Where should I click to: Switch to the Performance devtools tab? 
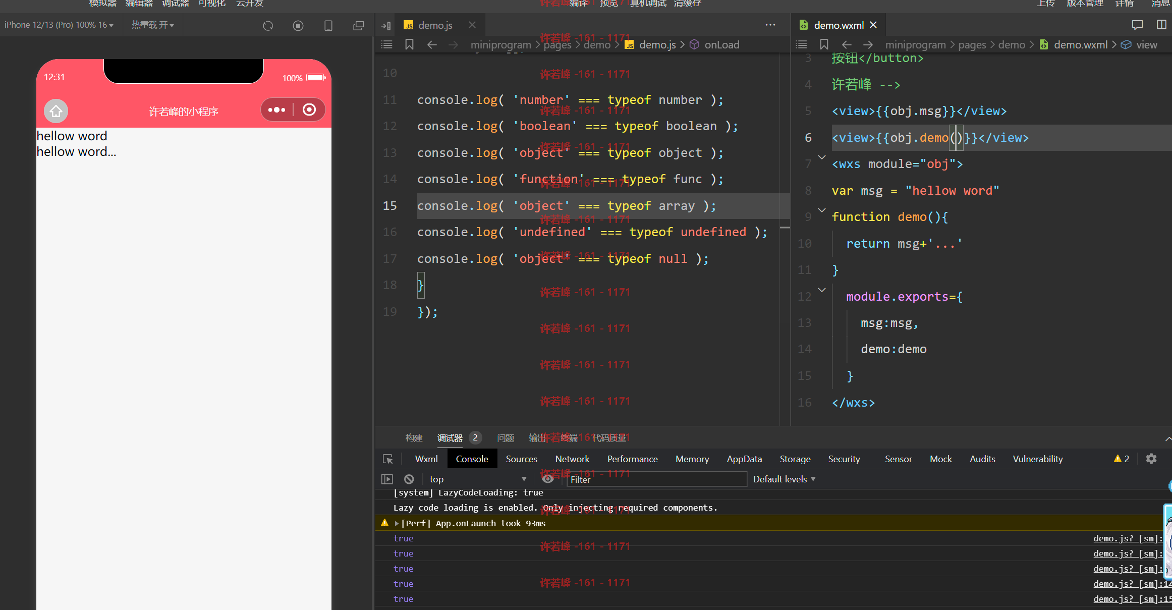click(x=632, y=459)
